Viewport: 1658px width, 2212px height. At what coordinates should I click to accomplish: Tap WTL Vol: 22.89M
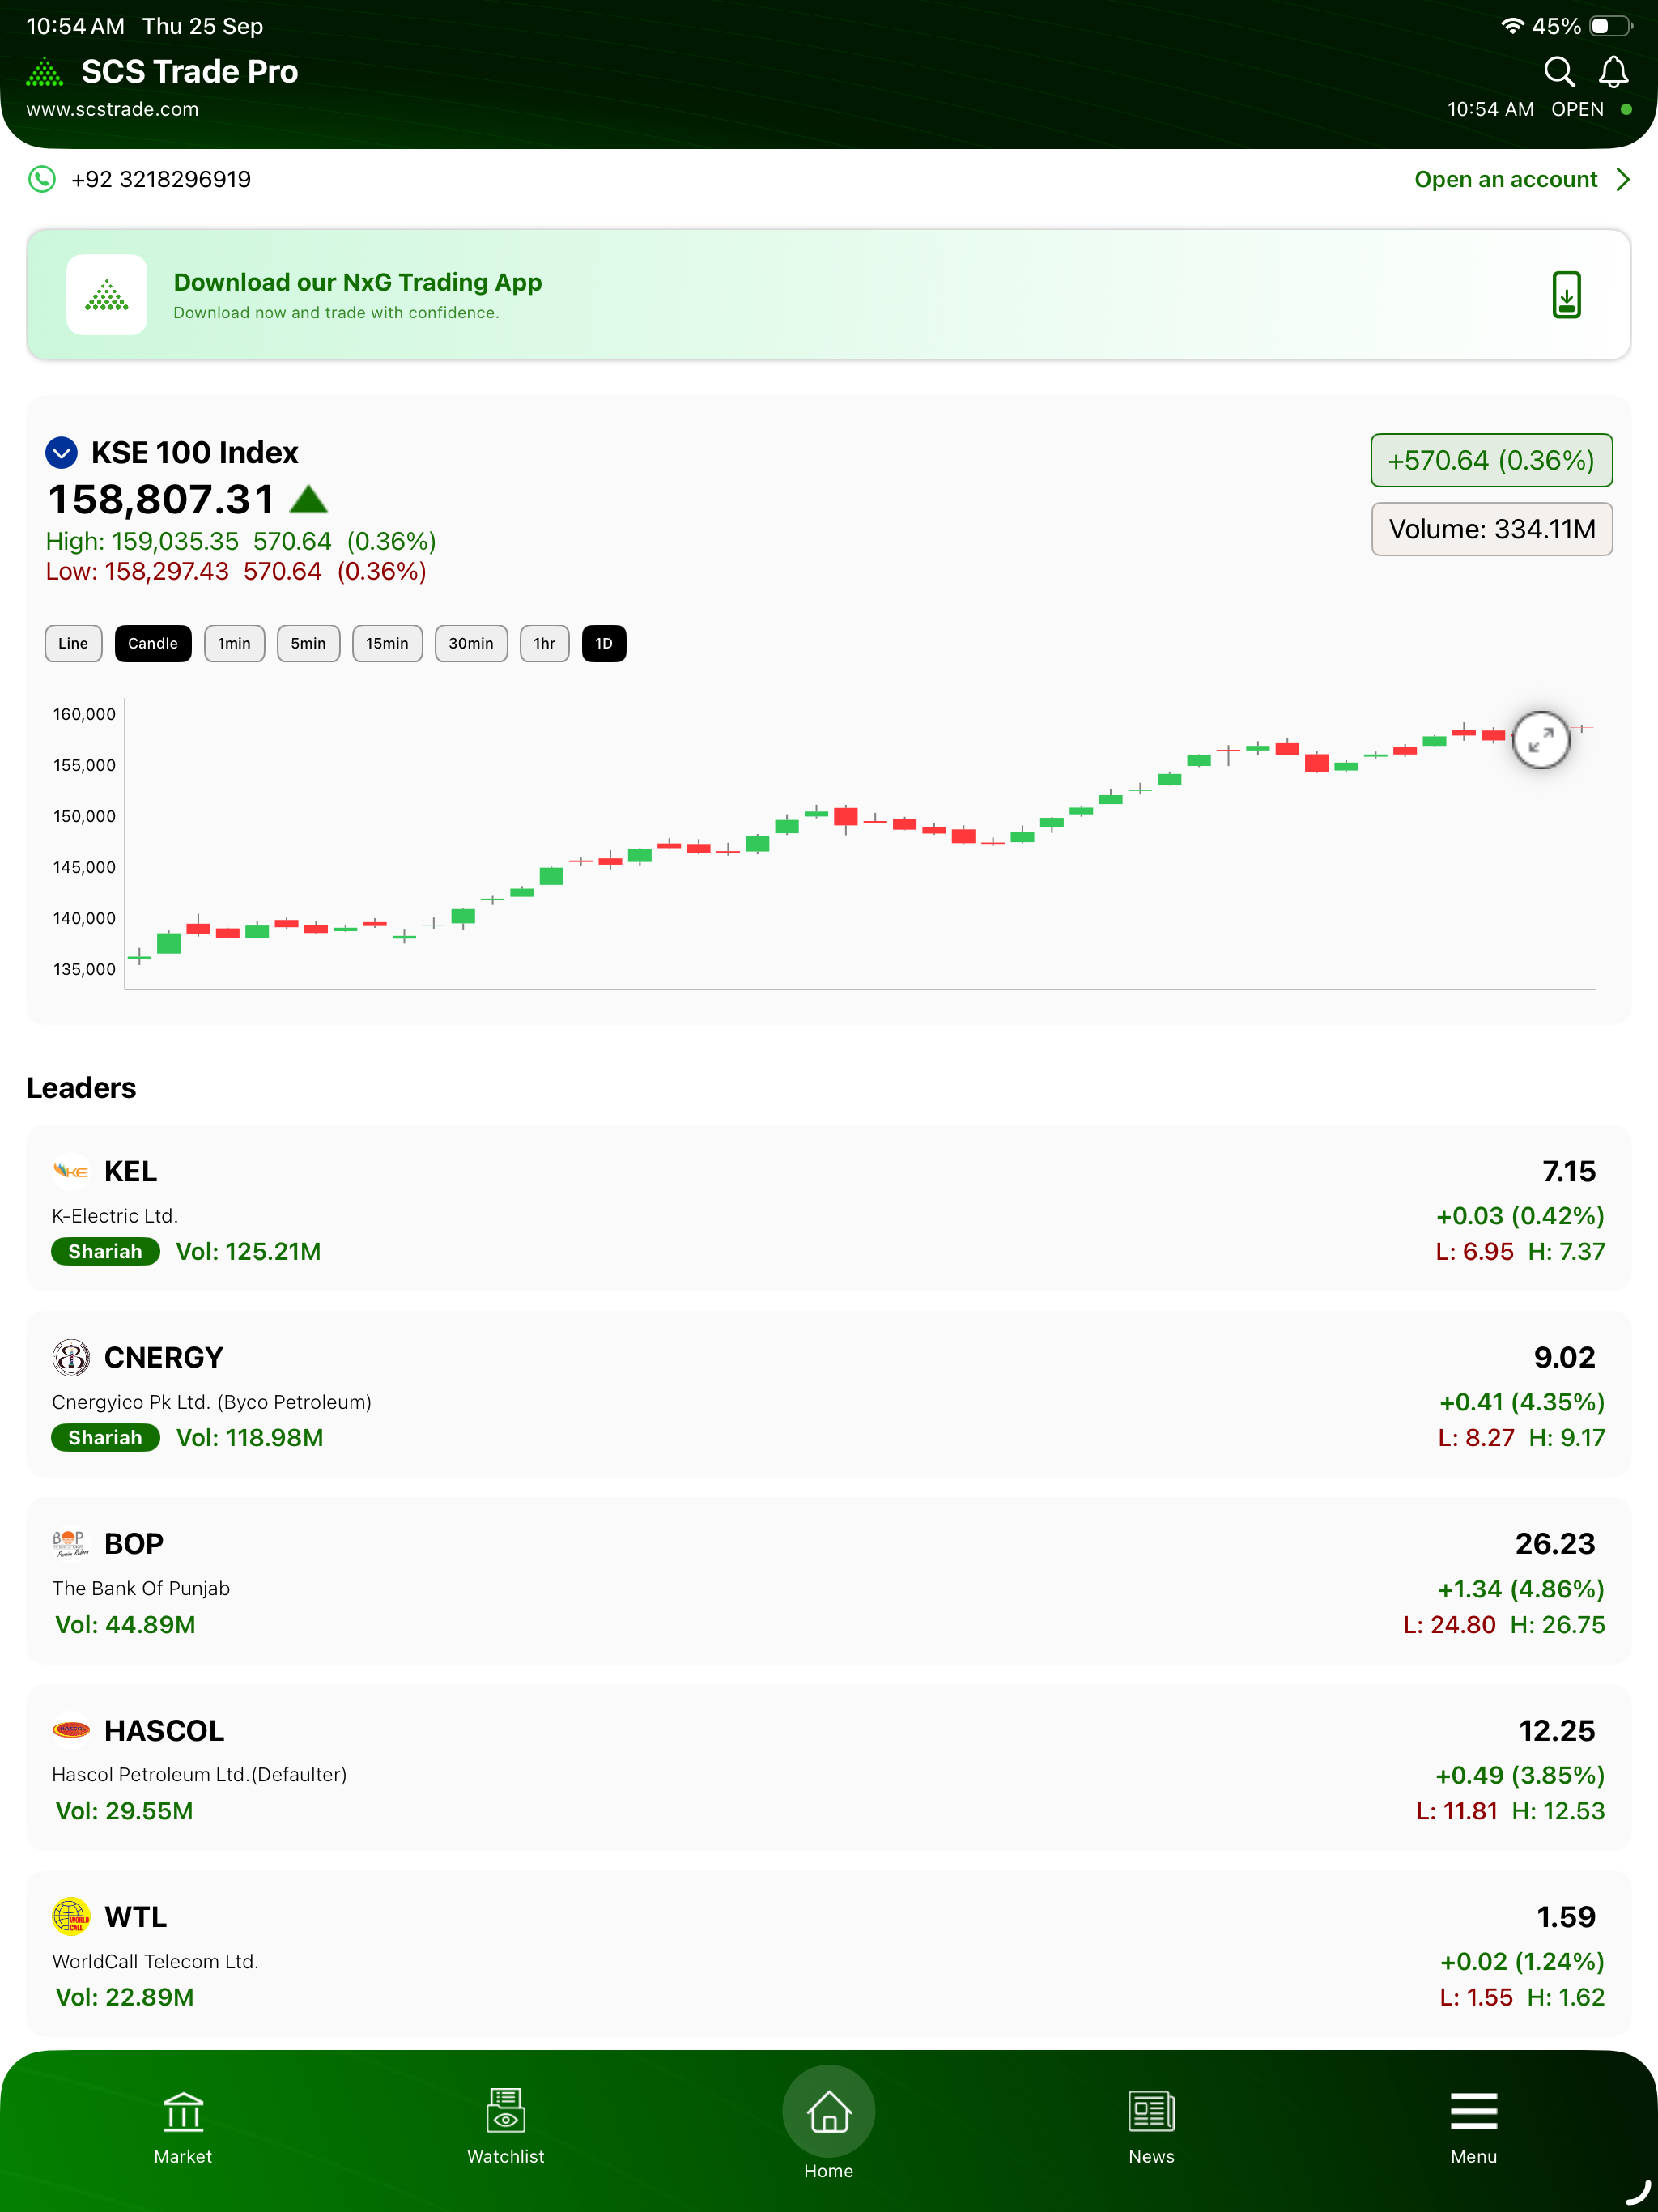[124, 1996]
